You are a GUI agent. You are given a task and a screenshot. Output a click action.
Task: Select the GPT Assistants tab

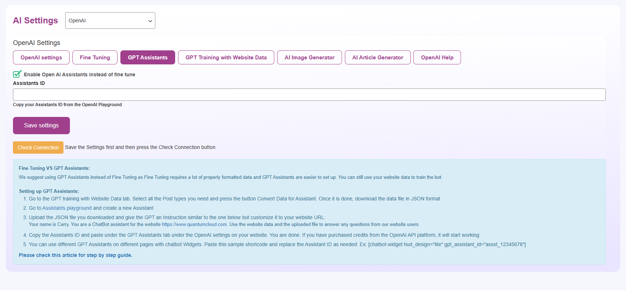click(147, 58)
